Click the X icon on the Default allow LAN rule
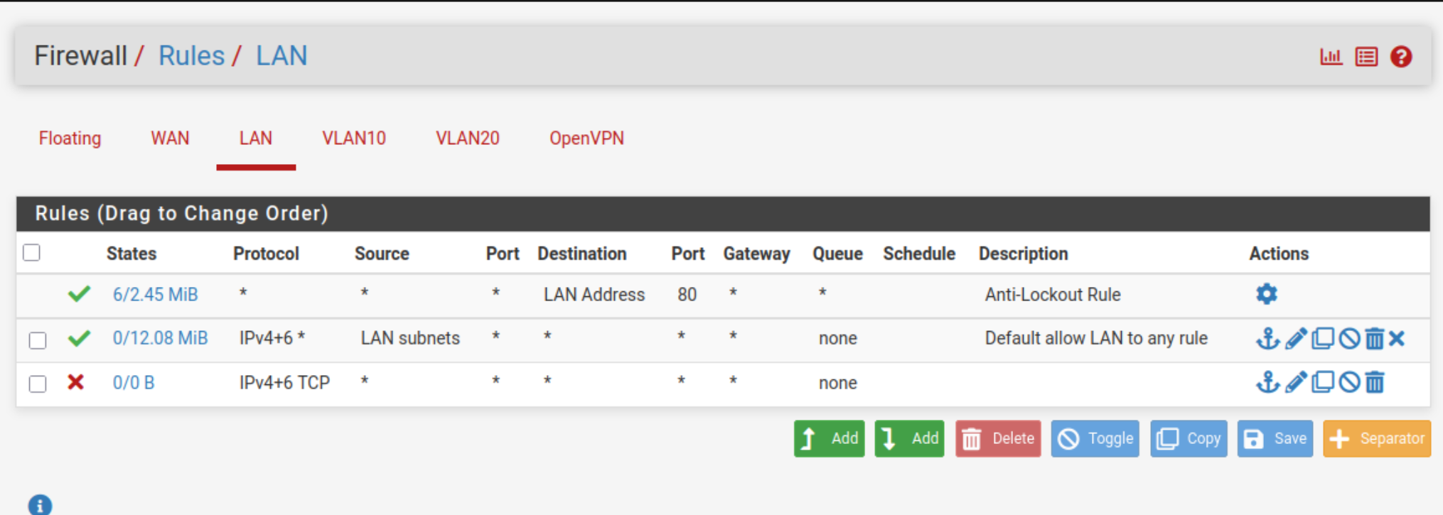The image size is (1443, 515). pyautogui.click(x=1397, y=338)
